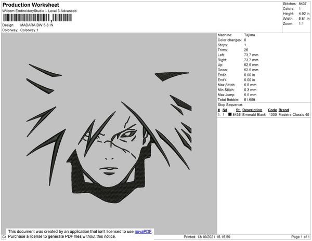This screenshot has width=312, height=241.
Task: Select Max Stitch value 6.5 mm
Action: coord(250,85)
